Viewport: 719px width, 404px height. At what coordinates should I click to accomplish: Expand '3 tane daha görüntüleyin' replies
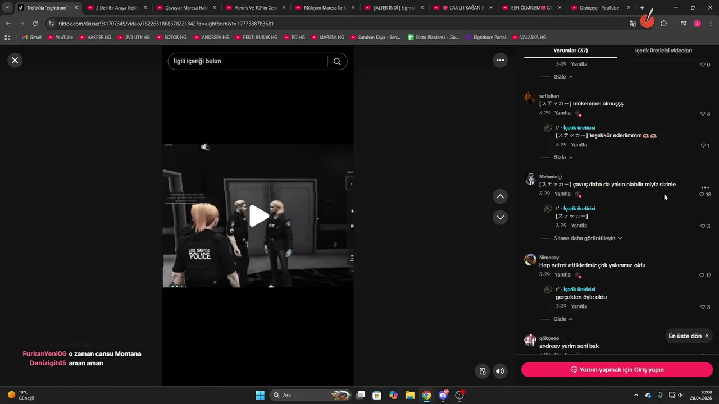click(x=588, y=238)
